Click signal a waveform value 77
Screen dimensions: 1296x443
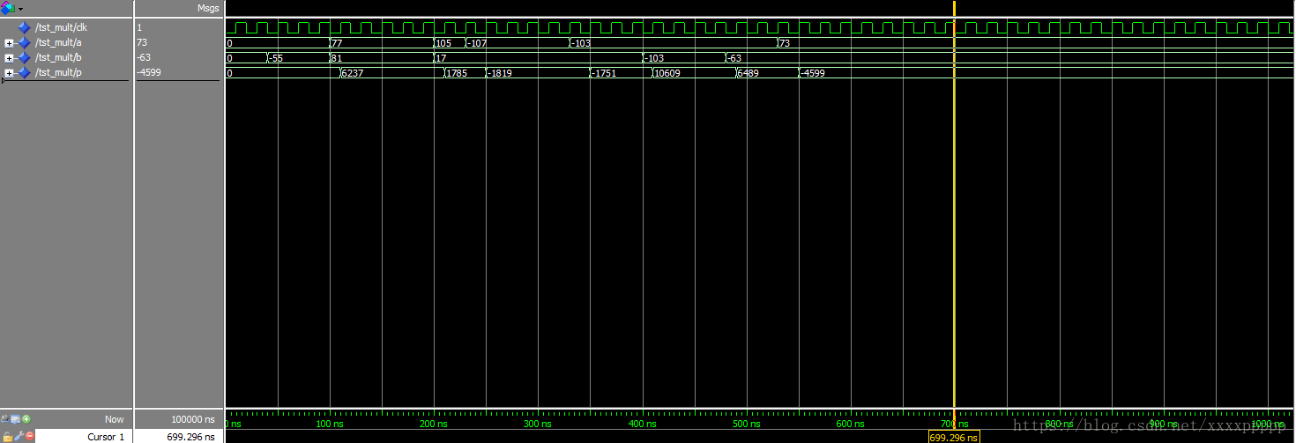coord(336,42)
